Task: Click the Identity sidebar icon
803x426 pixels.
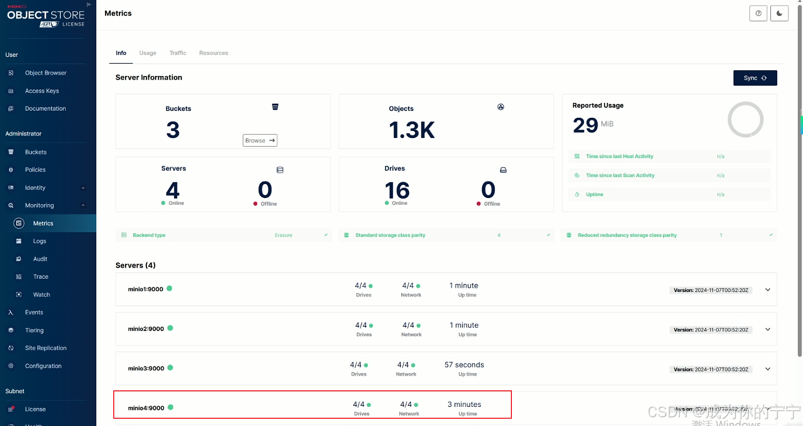Action: click(11, 188)
